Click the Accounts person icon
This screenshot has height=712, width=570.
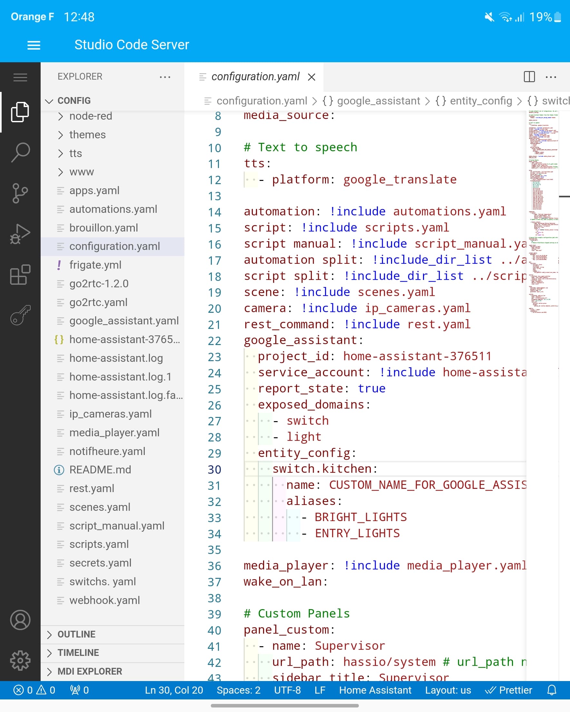(20, 620)
